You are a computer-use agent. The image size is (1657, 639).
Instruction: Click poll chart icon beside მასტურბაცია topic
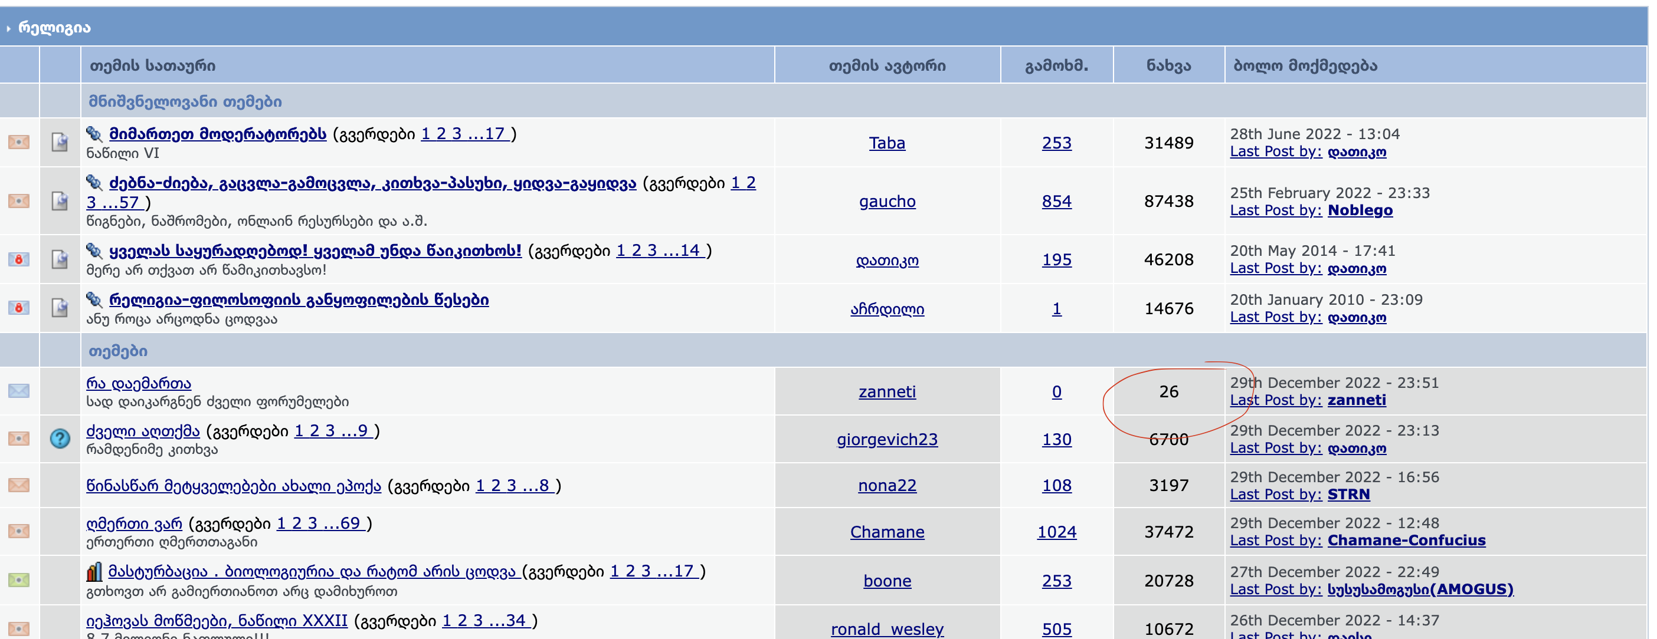[94, 571]
